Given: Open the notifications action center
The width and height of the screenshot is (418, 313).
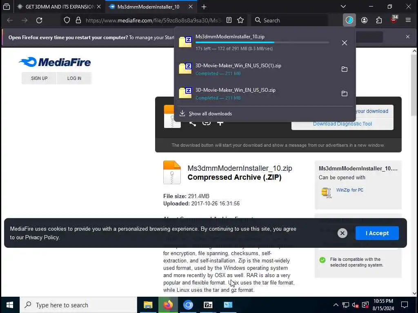Looking at the screenshot, I should 405,305.
